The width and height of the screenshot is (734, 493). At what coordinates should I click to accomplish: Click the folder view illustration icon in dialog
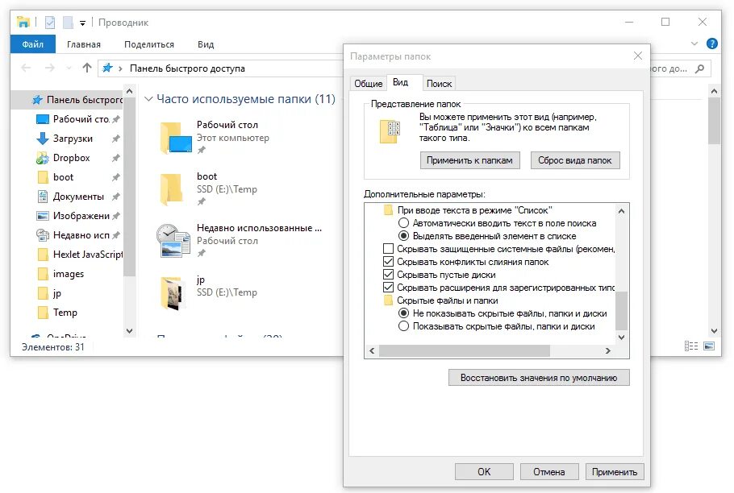coord(390,131)
